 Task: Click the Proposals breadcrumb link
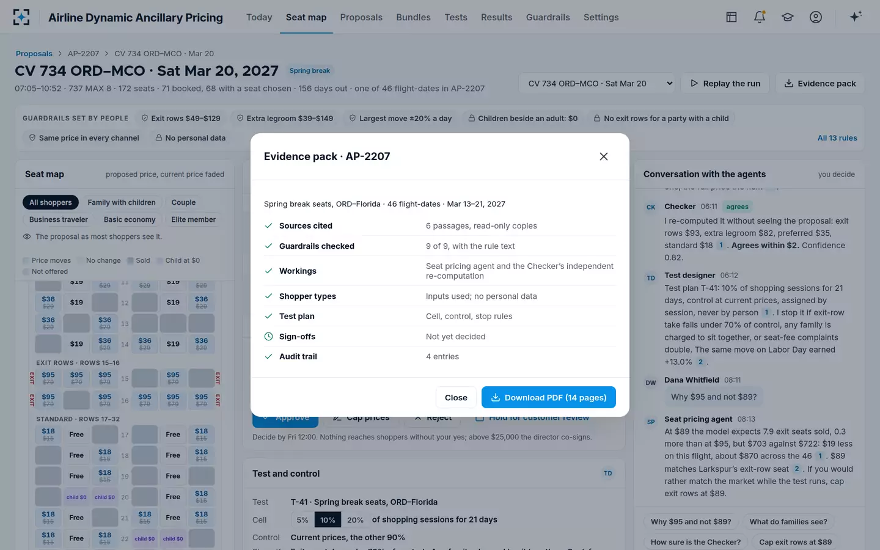coord(34,54)
